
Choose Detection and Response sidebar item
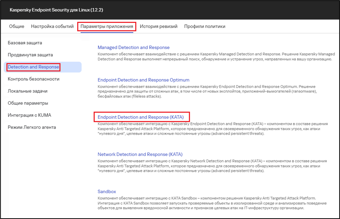tap(43, 67)
